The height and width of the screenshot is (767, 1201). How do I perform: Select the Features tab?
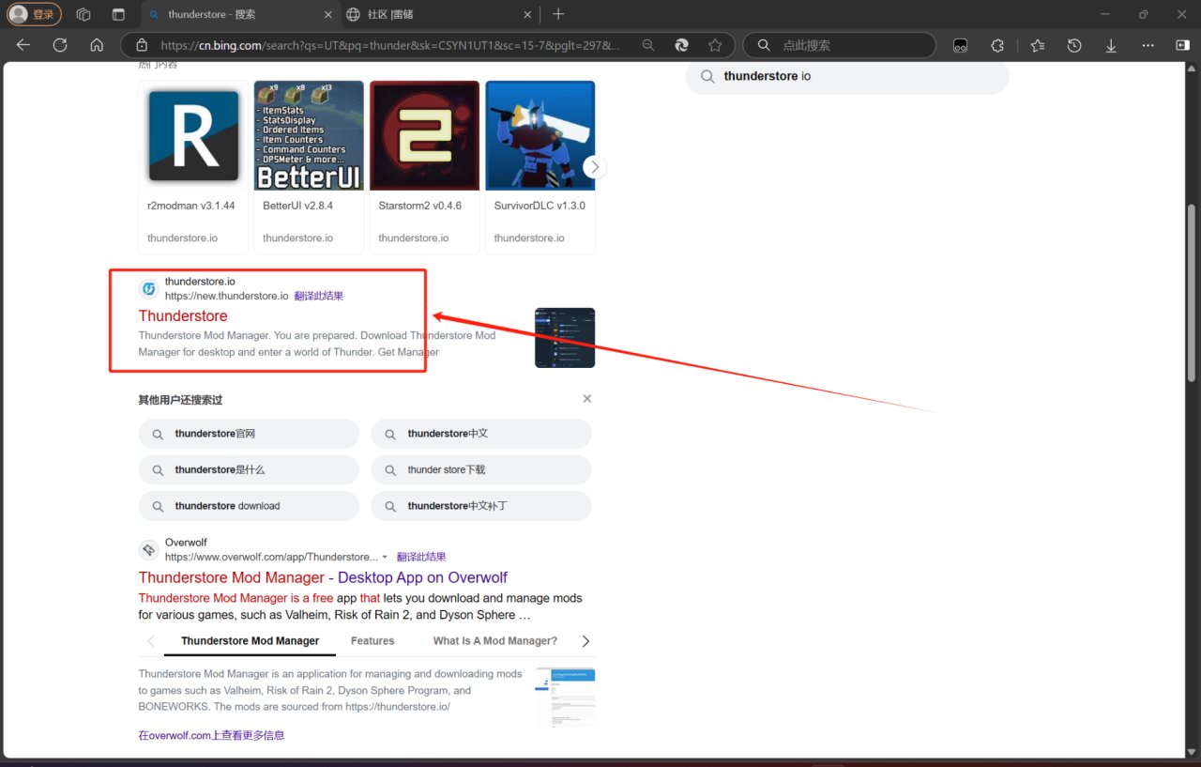click(372, 641)
